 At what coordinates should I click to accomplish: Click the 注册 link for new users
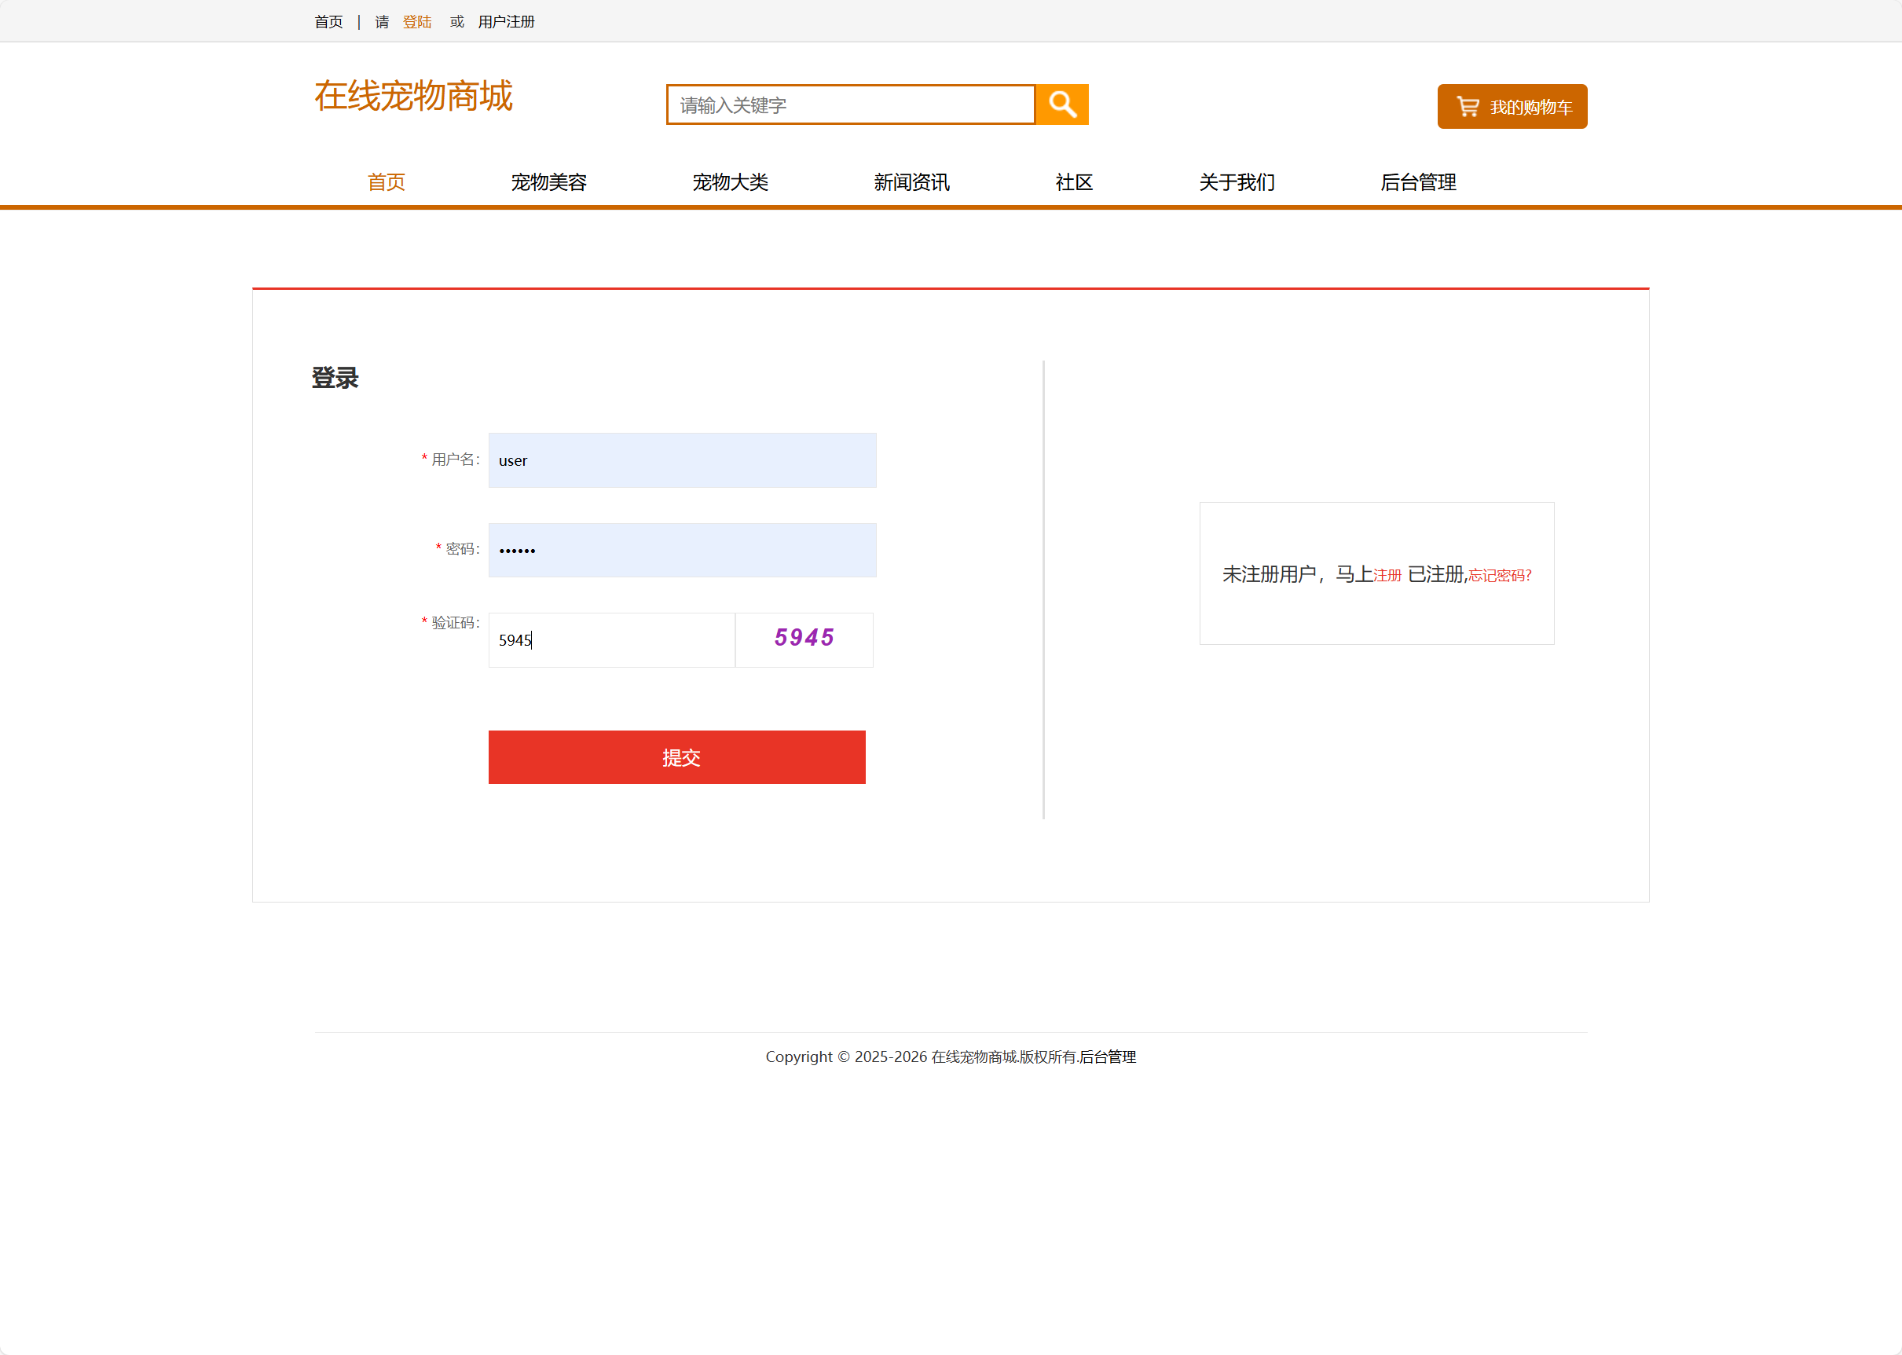[x=1388, y=576]
